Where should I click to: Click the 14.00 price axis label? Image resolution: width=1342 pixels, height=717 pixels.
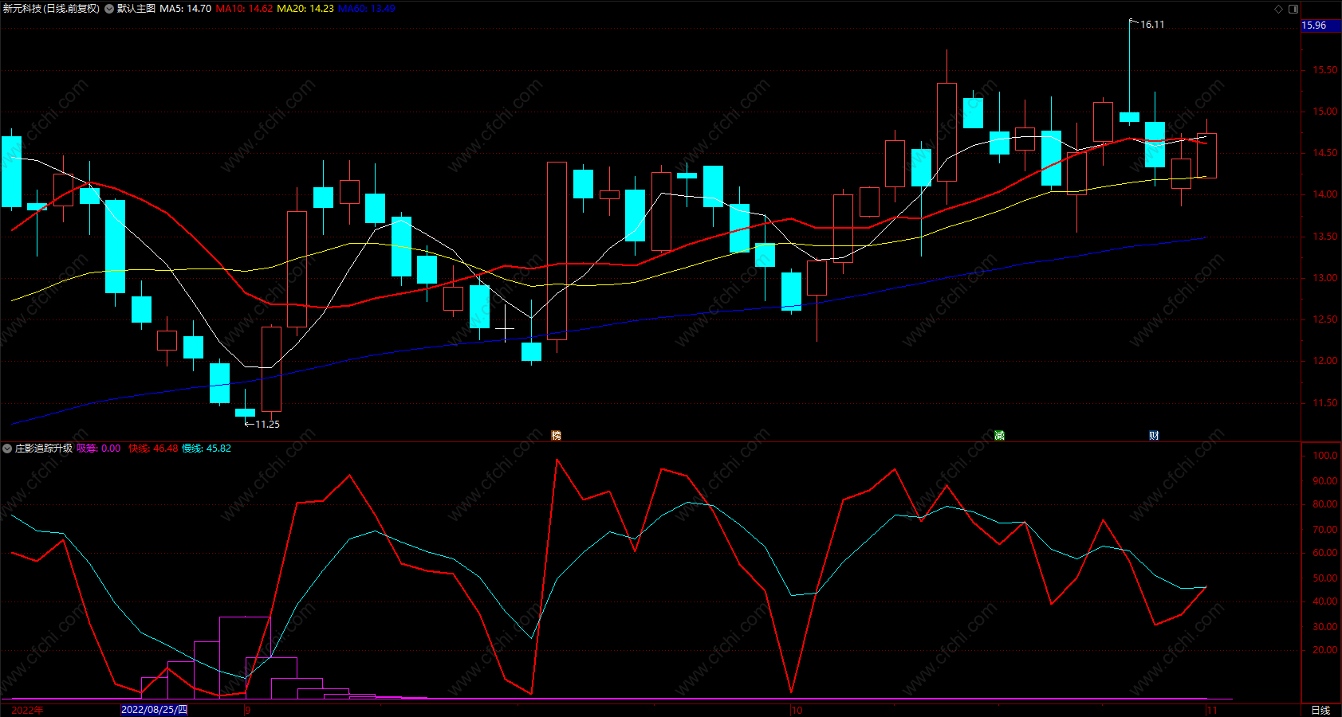tap(1325, 194)
